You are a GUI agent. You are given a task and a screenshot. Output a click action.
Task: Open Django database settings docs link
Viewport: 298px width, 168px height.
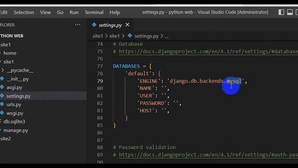pos(208,52)
